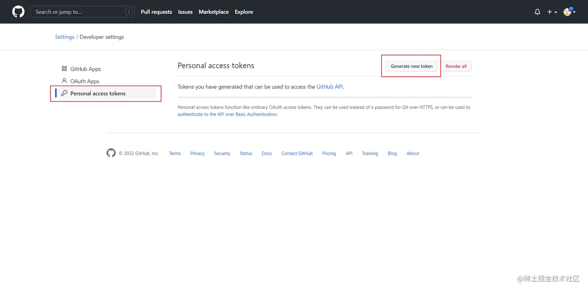
Task: Open the GitHub home logo in header
Action: pyautogui.click(x=18, y=12)
